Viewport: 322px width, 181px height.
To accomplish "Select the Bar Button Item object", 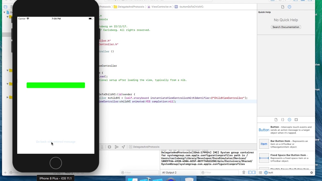I will (286, 144).
